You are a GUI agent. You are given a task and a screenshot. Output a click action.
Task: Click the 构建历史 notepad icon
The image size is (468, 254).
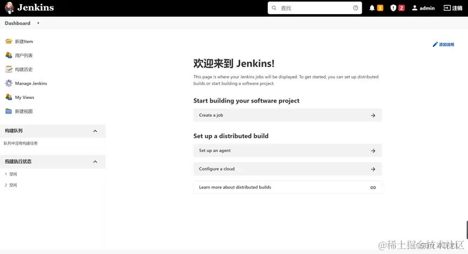point(9,69)
